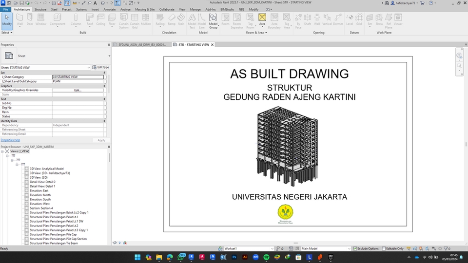Select the Level datum tool
Screen dimensions: 468x263
click(350, 20)
